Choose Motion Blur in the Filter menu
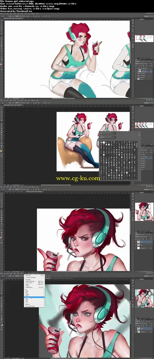Viewport: 154px width, 359px height. (34, 275)
